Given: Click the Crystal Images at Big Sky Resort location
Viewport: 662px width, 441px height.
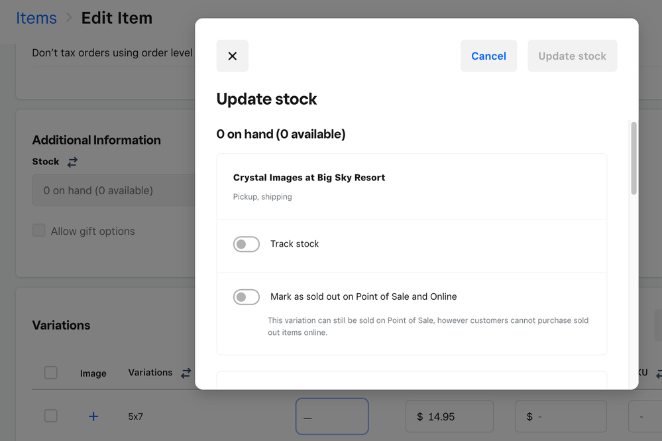Looking at the screenshot, I should pos(309,178).
